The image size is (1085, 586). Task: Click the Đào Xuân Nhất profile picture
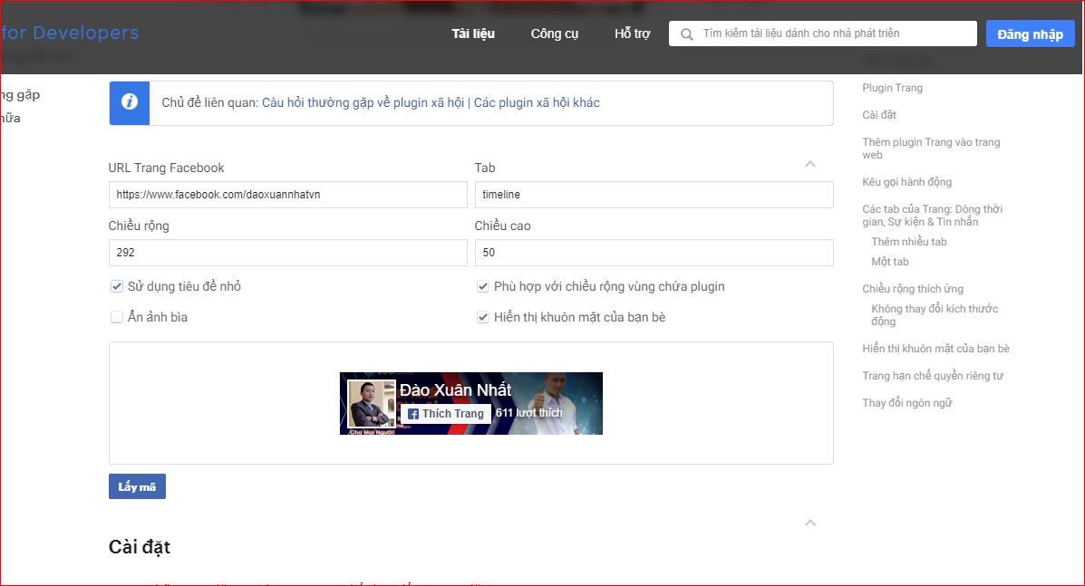click(x=371, y=404)
